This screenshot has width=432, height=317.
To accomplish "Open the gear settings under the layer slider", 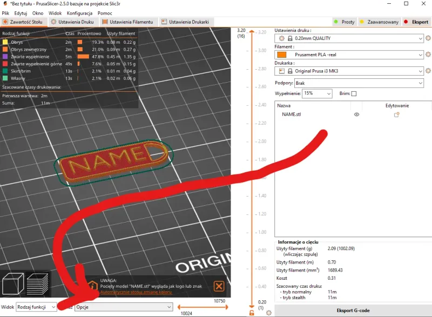I will (269, 313).
